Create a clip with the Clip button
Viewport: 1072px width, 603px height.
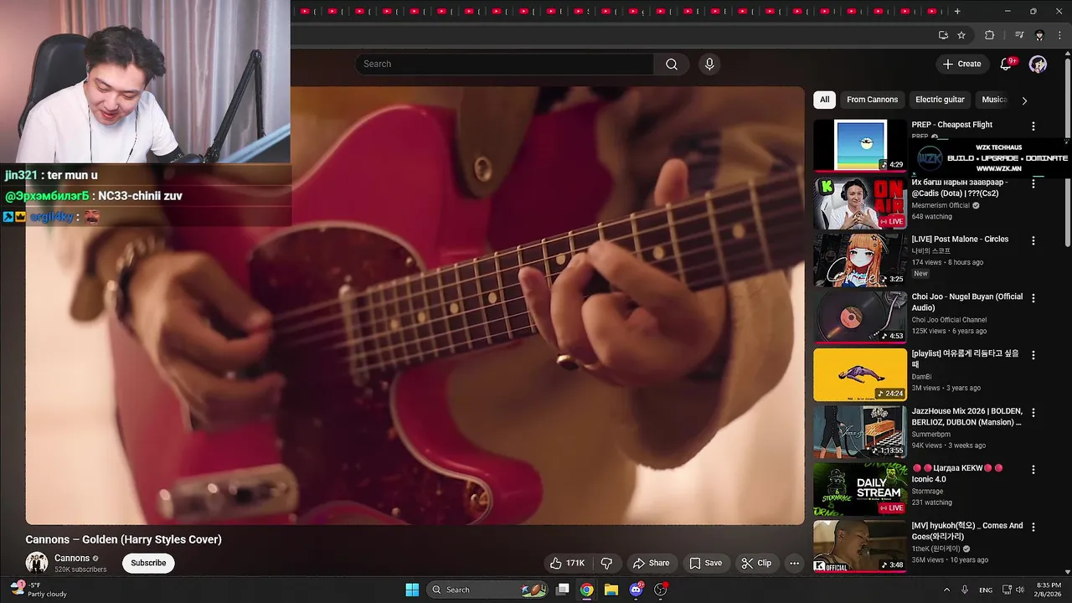pos(755,563)
